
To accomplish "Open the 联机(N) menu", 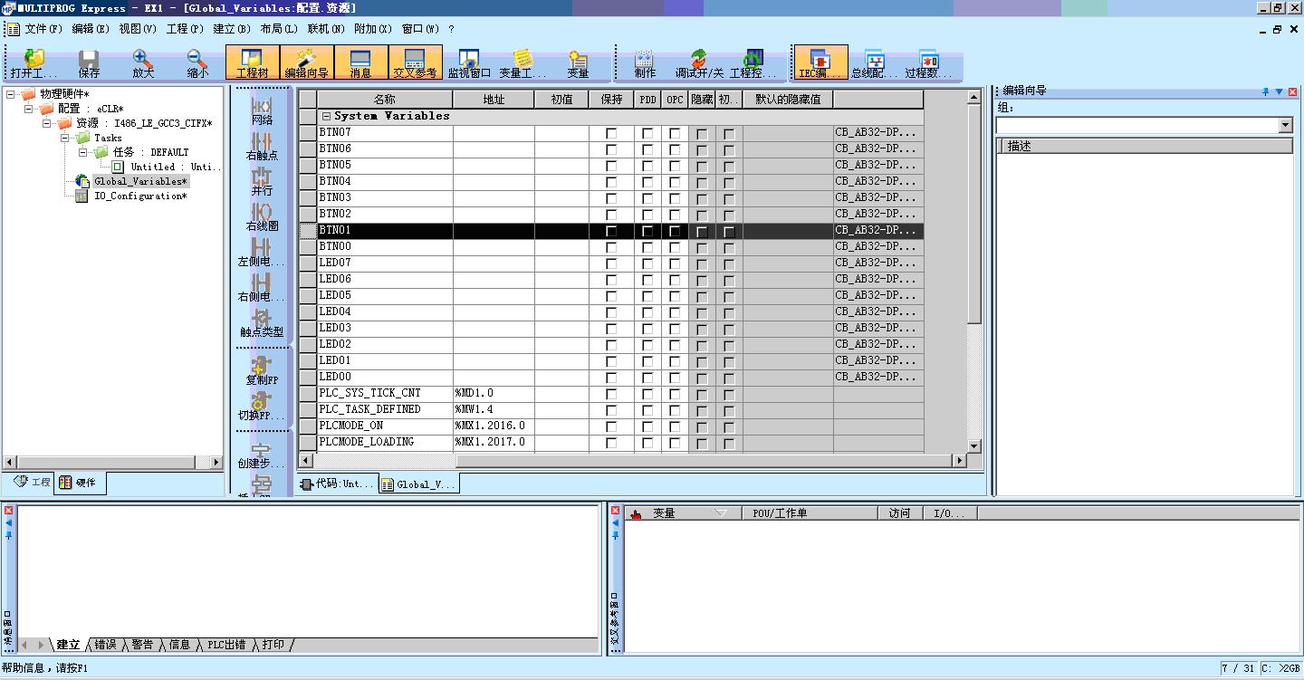I will (326, 29).
